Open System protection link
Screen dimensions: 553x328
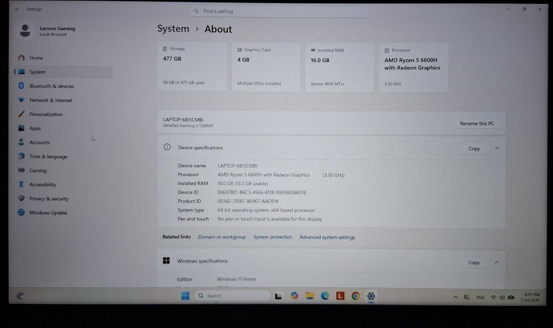273,237
